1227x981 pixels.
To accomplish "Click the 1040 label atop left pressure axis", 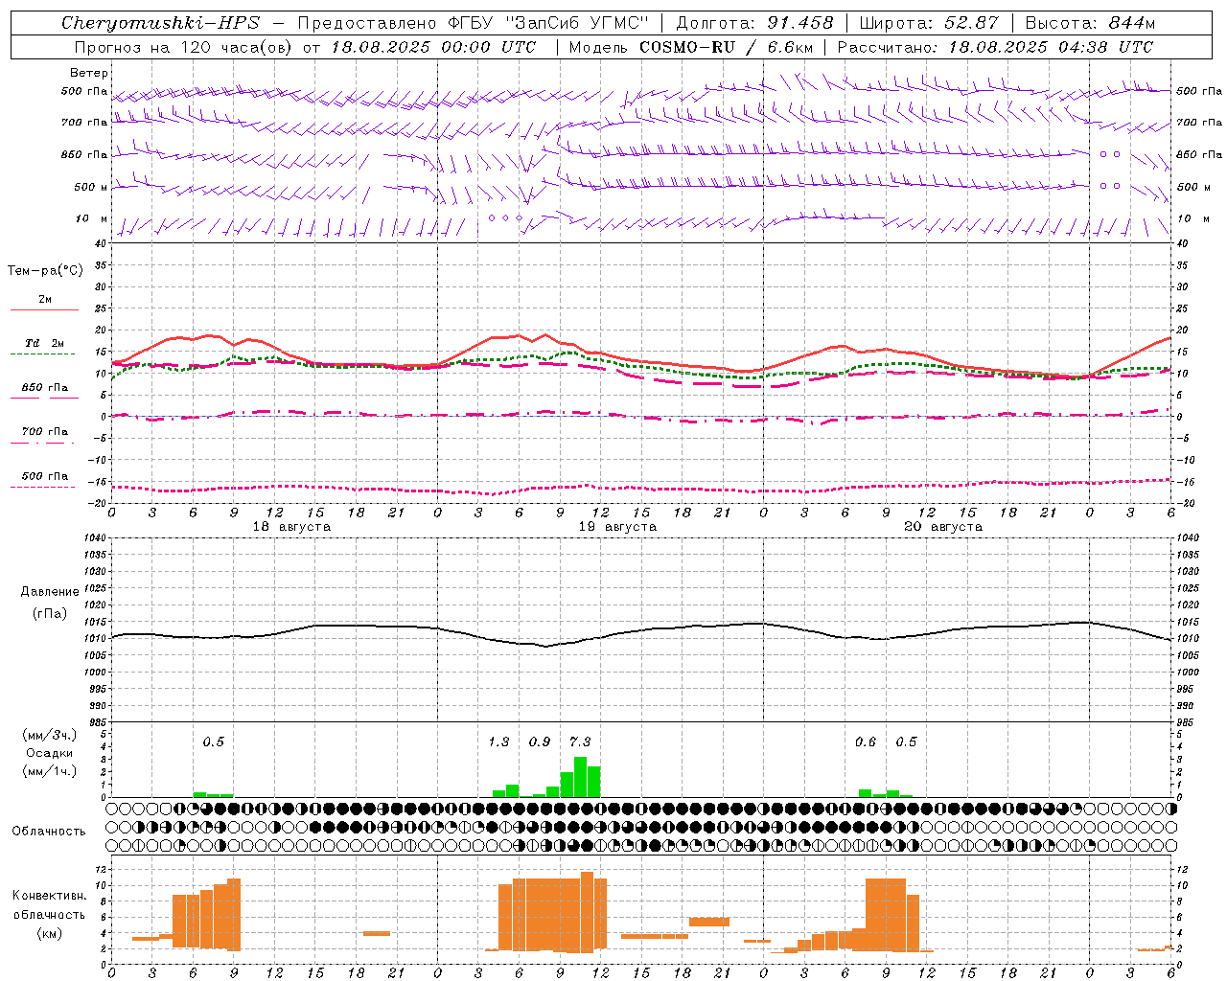I will [x=96, y=538].
